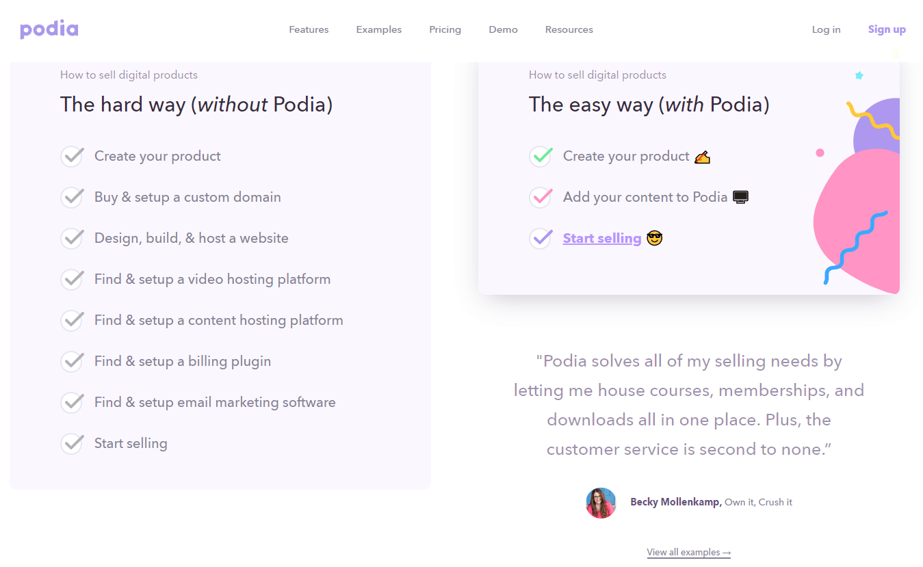Click purple checkmark beside Start selling link
Image resolution: width=923 pixels, height=567 pixels.
(x=541, y=238)
